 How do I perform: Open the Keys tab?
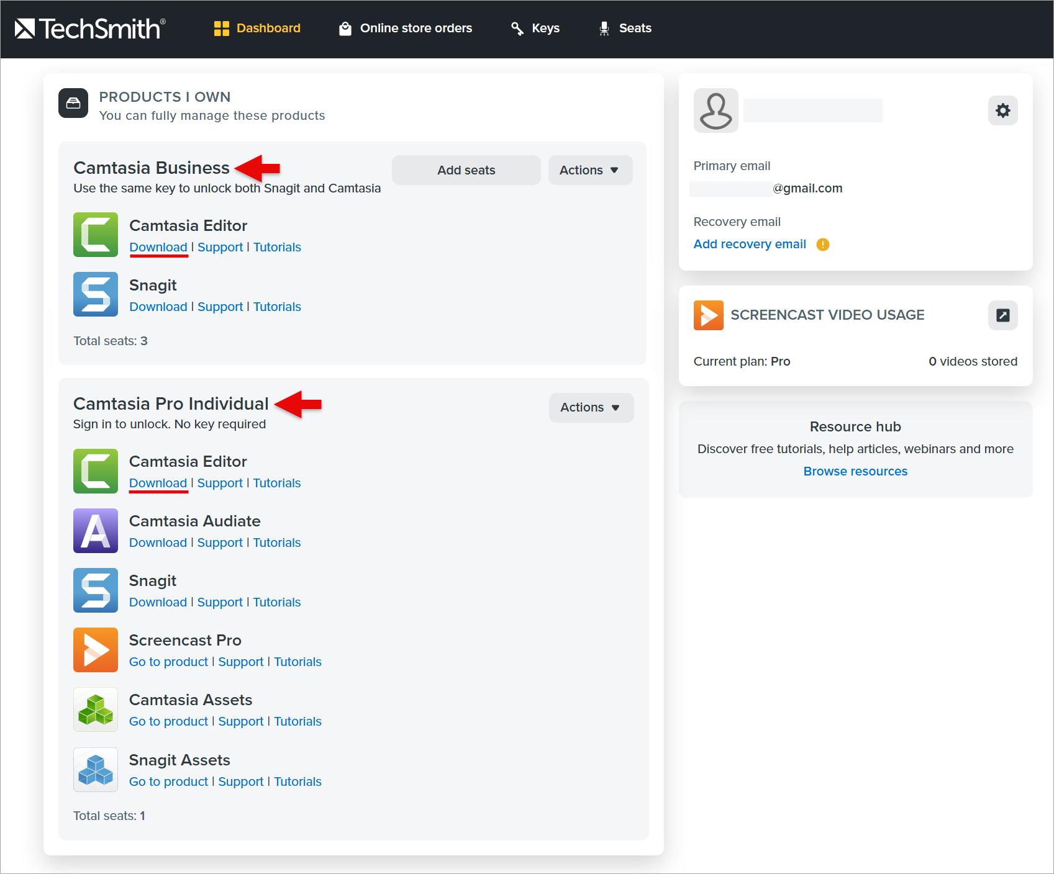click(x=535, y=29)
